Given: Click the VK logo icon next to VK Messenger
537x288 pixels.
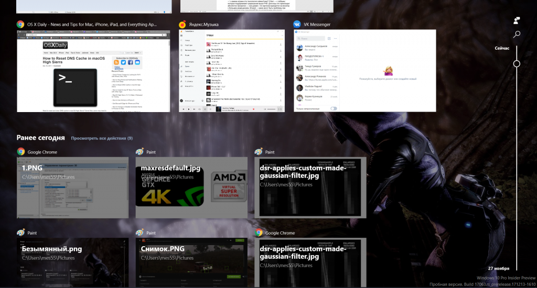Looking at the screenshot, I should click(x=297, y=24).
